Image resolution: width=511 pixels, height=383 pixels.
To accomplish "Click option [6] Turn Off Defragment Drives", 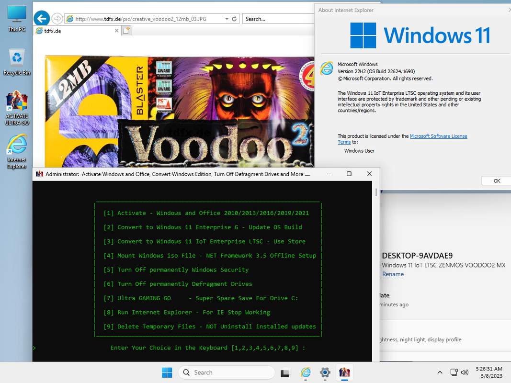I will click(x=178, y=284).
